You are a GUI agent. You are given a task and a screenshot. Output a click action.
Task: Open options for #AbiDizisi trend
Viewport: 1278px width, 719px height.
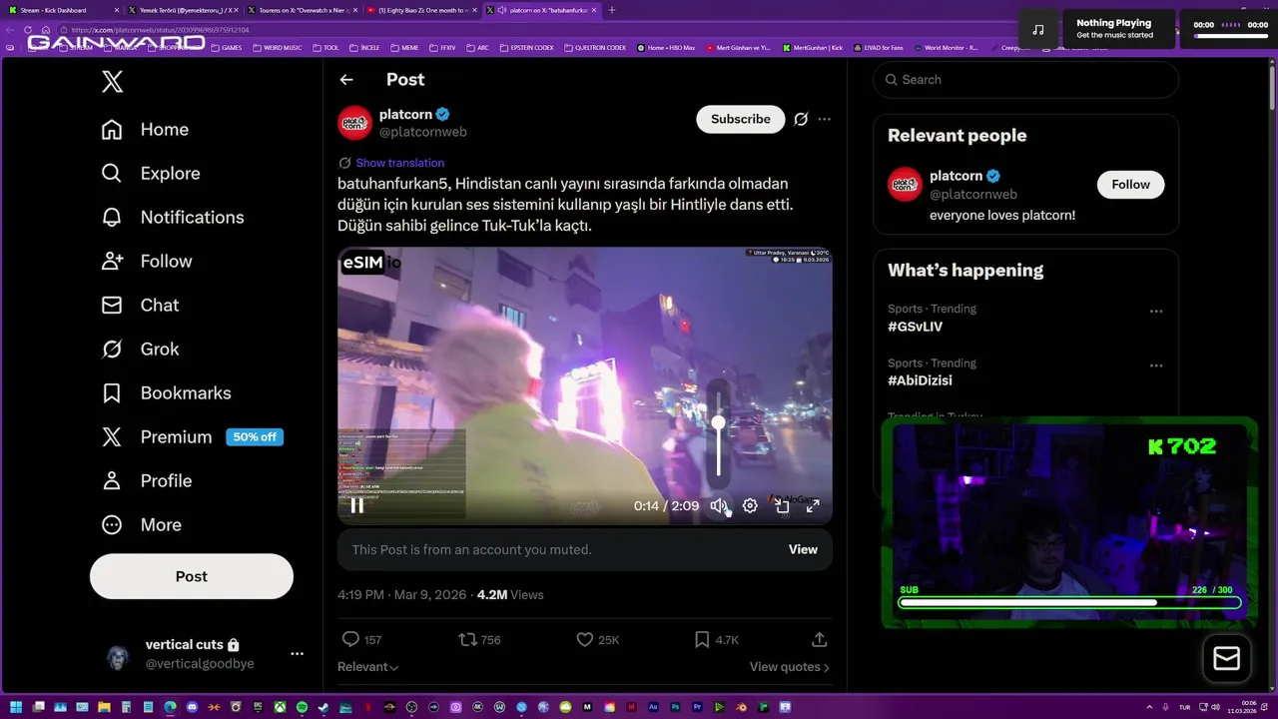[x=1156, y=365]
